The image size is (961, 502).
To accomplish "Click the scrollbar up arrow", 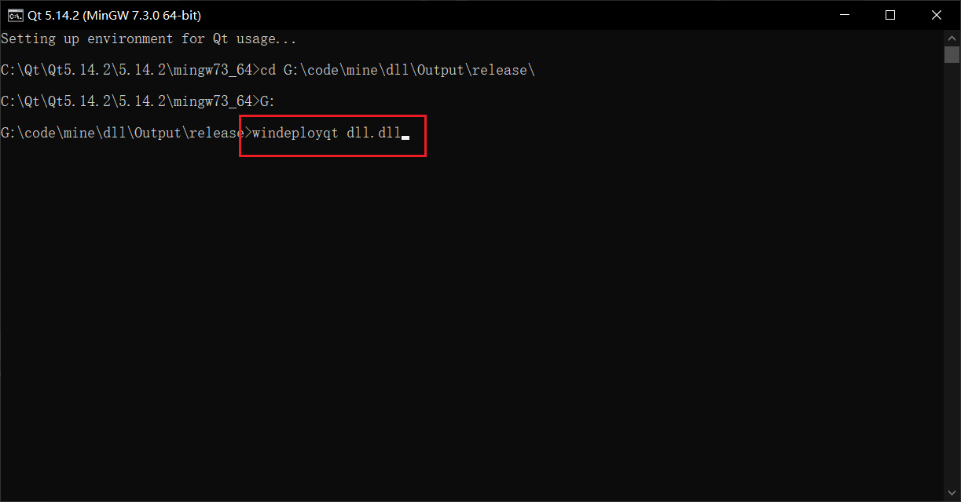I will (x=952, y=38).
